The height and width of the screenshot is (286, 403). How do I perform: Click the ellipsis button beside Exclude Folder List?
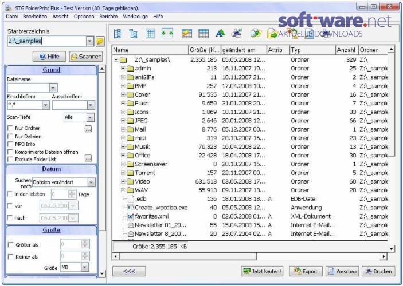(88, 158)
